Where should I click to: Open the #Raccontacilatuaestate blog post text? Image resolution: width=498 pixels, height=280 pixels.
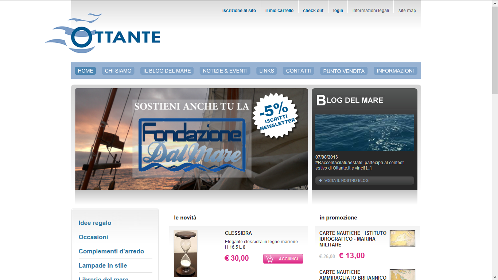[x=359, y=165]
